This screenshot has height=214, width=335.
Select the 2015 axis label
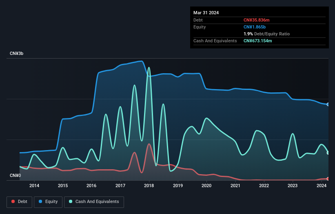[x=63, y=186]
